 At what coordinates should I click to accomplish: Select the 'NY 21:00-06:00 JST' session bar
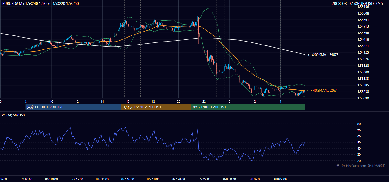point(248,107)
